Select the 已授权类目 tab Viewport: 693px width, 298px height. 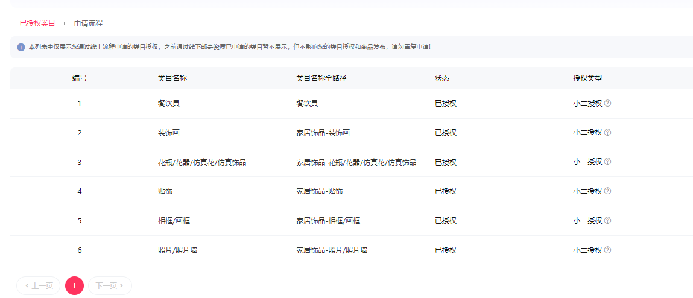click(37, 23)
